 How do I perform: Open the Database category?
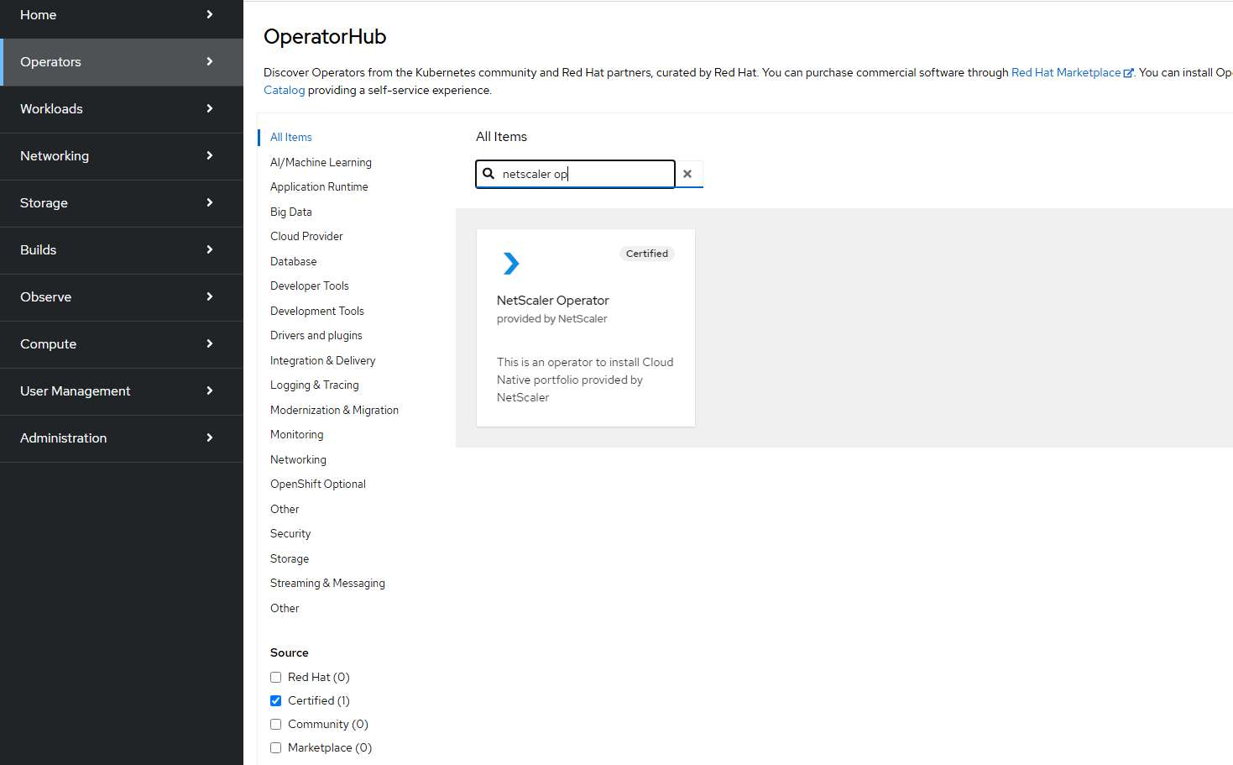pyautogui.click(x=294, y=261)
